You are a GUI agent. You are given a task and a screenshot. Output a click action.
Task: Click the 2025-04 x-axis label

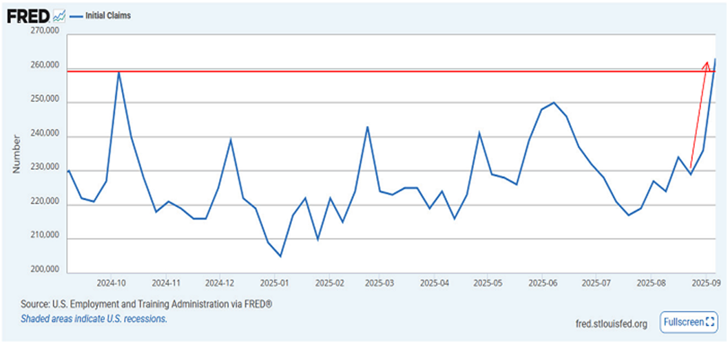point(435,282)
